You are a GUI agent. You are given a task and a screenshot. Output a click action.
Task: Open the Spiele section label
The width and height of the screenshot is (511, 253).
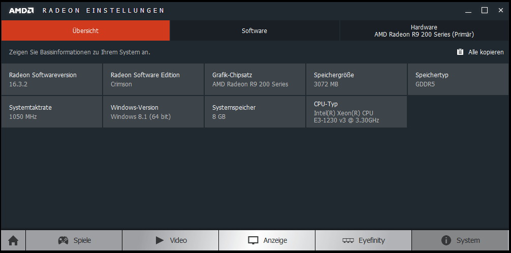point(82,241)
